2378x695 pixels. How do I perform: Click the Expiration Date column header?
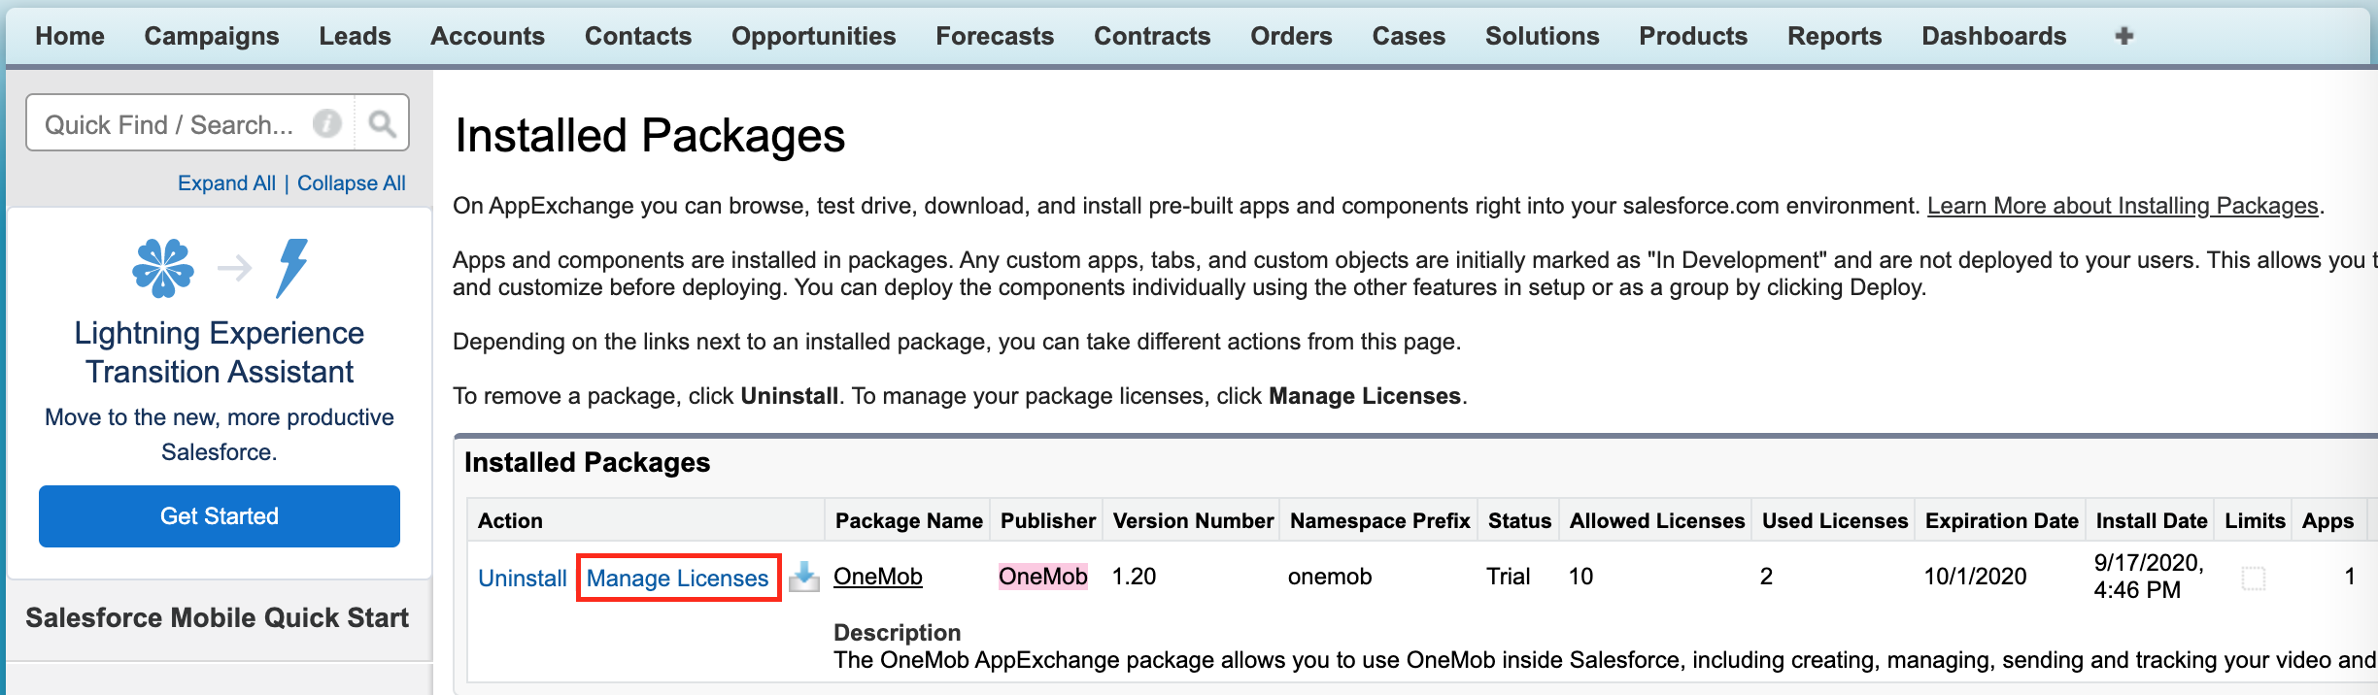2002,521
